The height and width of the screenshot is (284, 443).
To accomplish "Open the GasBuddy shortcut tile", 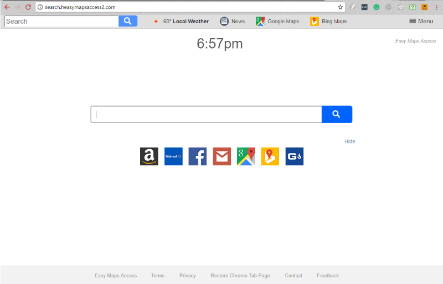I will pos(294,156).
